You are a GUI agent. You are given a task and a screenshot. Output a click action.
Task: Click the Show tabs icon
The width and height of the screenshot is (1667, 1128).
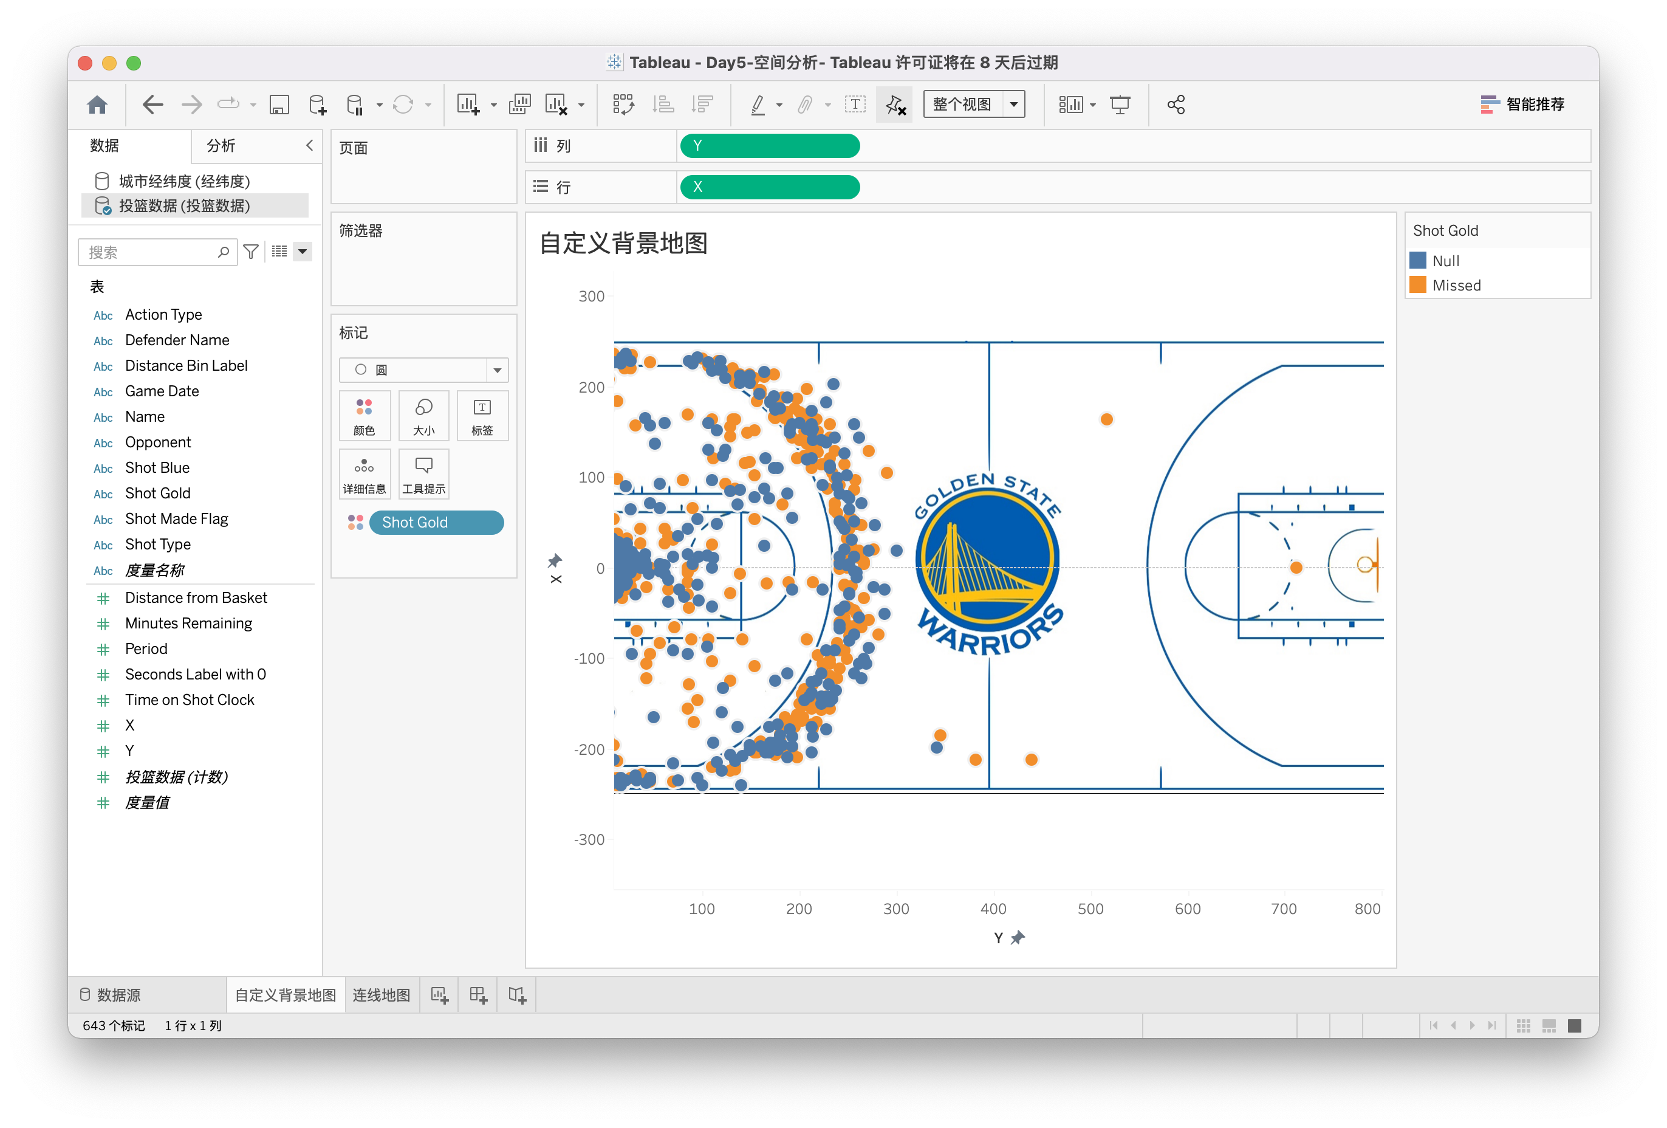coord(1575,1025)
